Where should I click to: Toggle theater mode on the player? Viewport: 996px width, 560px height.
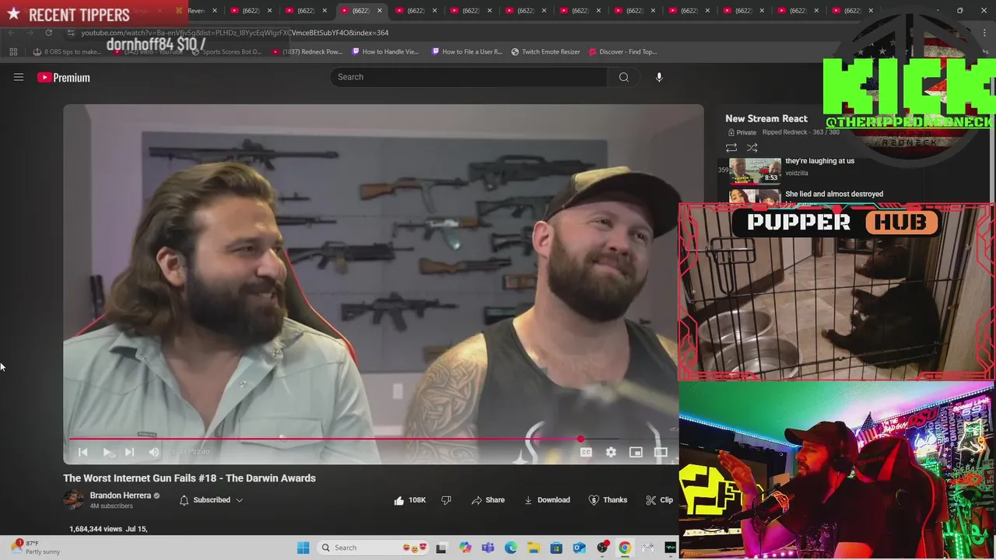[x=661, y=452]
